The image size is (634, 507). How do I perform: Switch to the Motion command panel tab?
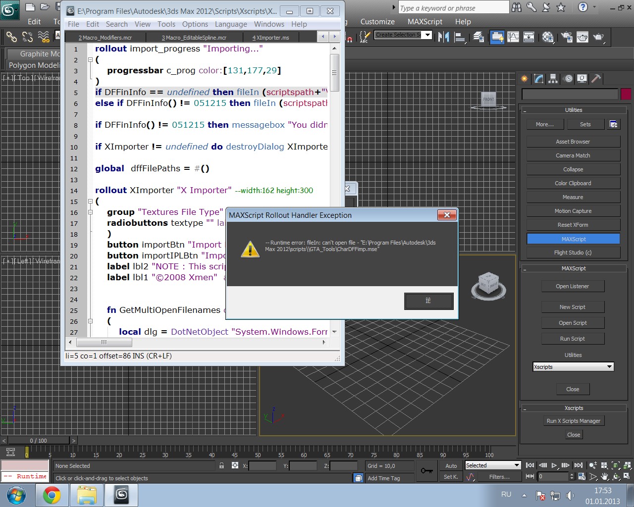coord(568,78)
